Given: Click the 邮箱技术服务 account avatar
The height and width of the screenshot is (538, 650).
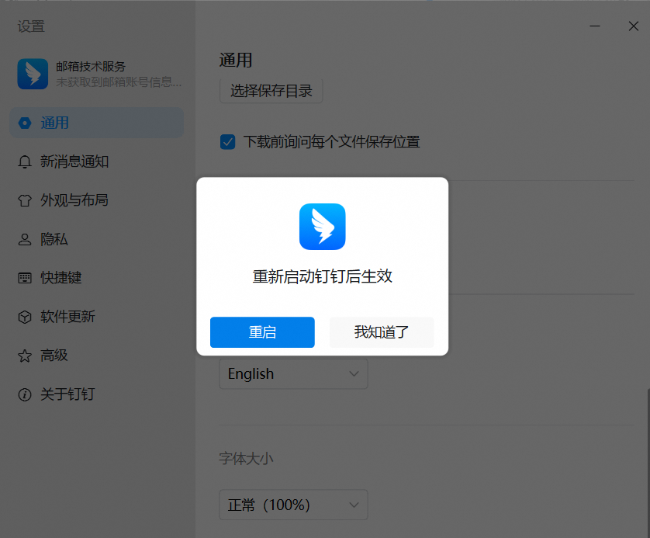Looking at the screenshot, I should pos(33,74).
